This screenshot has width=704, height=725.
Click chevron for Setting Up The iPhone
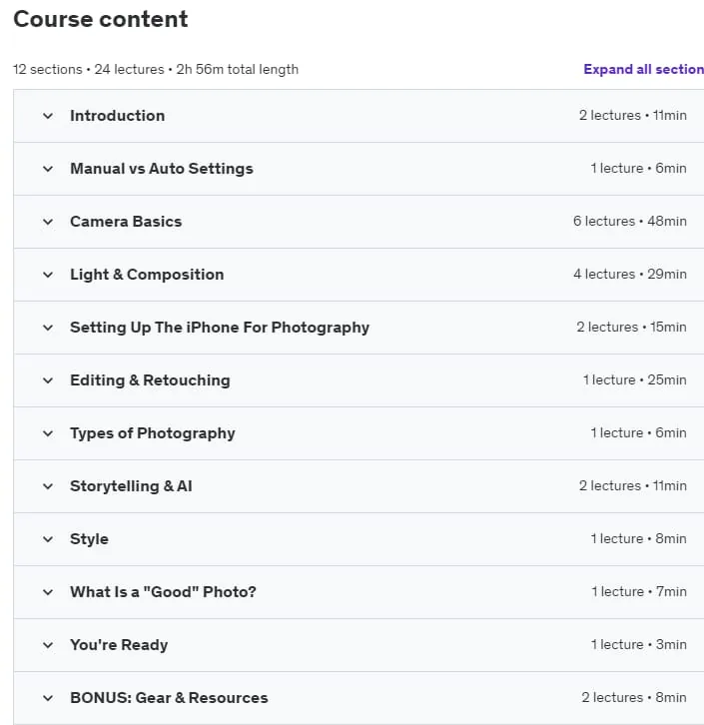[48, 328]
